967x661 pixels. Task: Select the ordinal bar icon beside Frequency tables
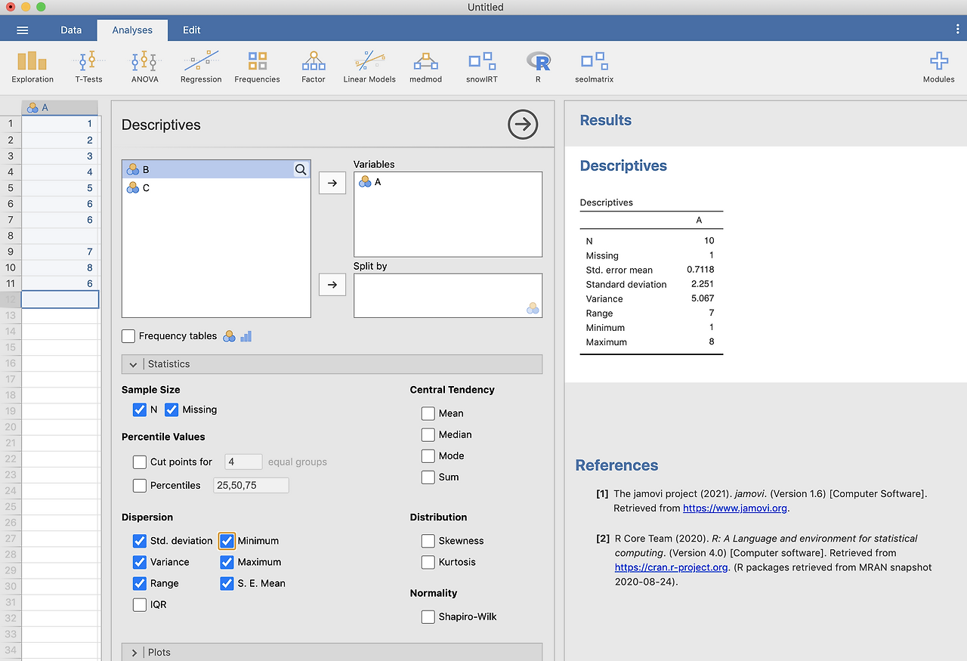coord(246,336)
